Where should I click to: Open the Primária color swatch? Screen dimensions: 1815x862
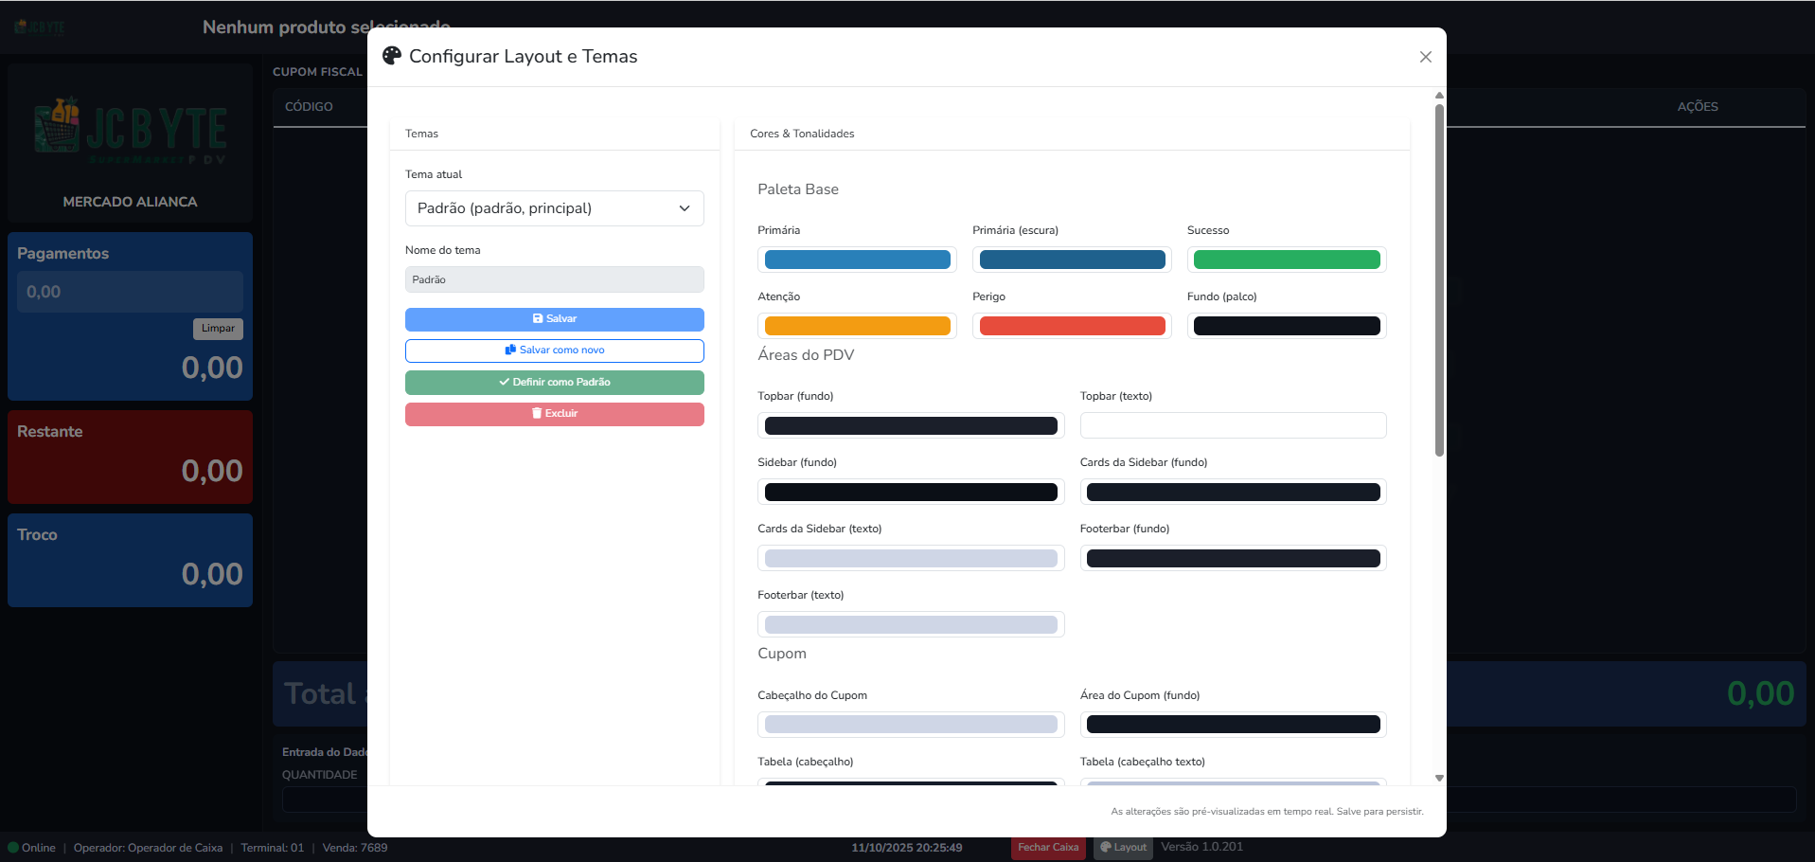coord(857,260)
